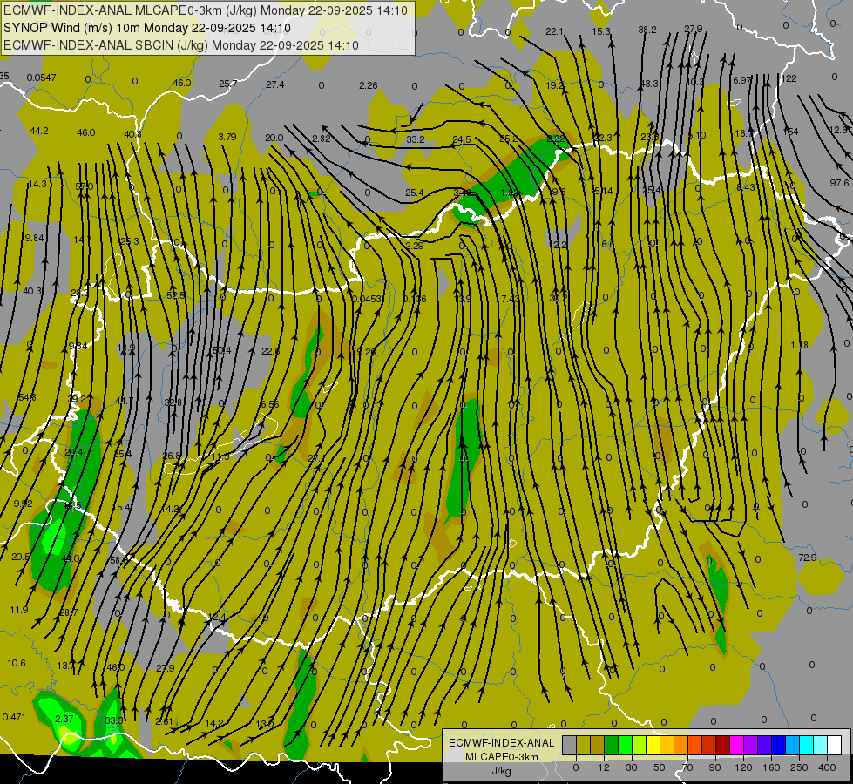The height and width of the screenshot is (784, 853).
Task: Click the legend value label 12
Action: [603, 767]
